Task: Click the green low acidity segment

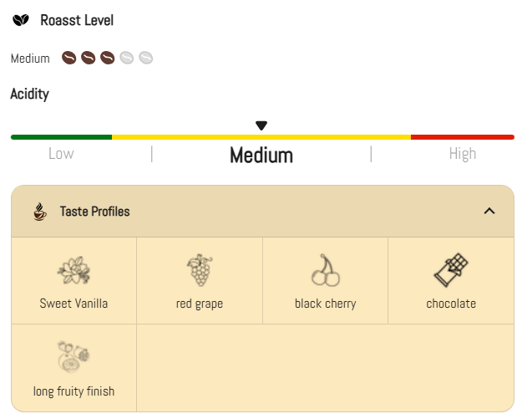Action: point(61,136)
